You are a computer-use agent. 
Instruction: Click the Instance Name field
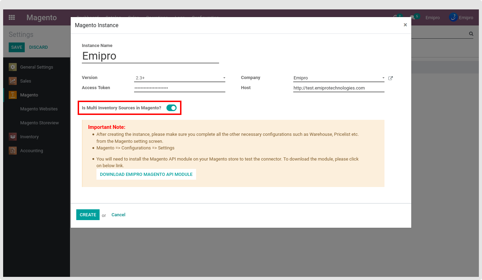150,56
